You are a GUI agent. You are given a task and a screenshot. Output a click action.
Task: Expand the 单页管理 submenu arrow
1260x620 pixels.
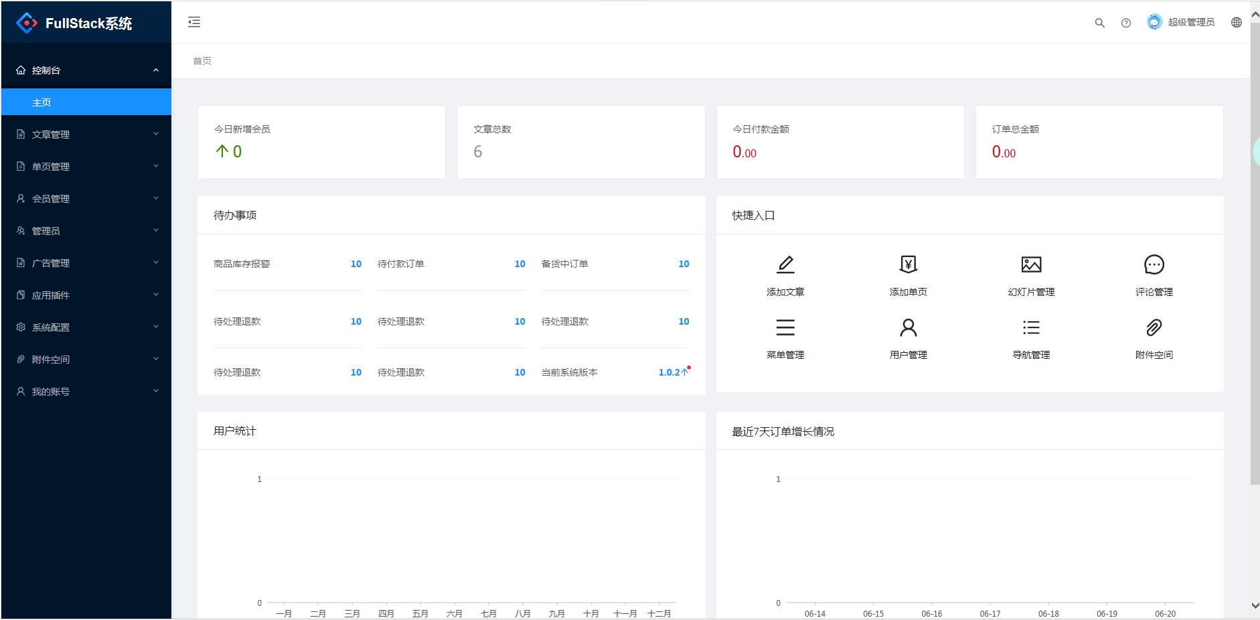pos(156,166)
